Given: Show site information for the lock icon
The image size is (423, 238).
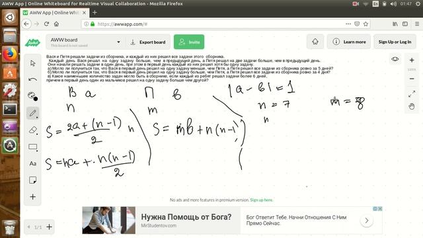Looking at the screenshot, I should (93, 24).
